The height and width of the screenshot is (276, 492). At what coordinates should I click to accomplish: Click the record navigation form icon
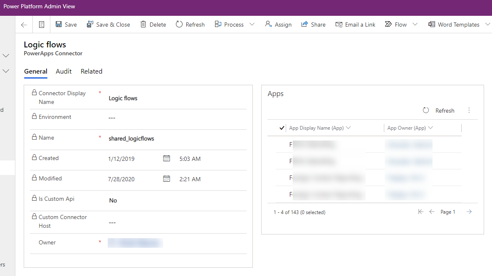pyautogui.click(x=41, y=24)
